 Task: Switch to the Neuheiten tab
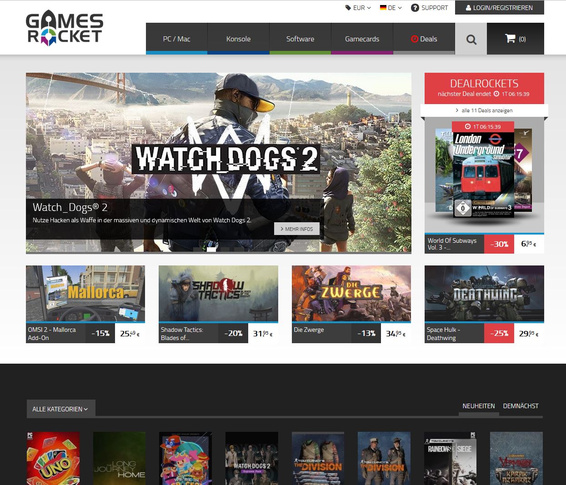point(479,406)
